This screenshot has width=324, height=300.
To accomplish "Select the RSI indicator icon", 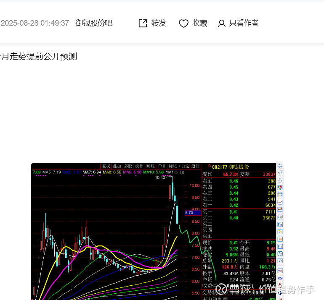I will tap(280, 278).
